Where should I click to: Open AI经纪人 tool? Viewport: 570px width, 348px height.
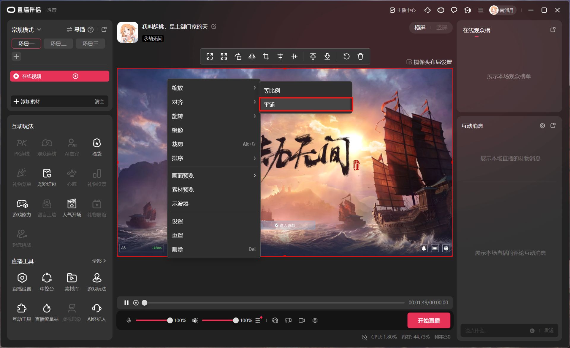click(x=97, y=313)
